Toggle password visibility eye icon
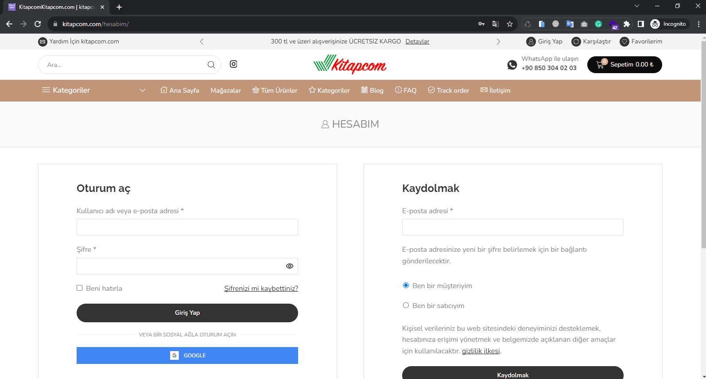The width and height of the screenshot is (706, 379). pos(290,266)
